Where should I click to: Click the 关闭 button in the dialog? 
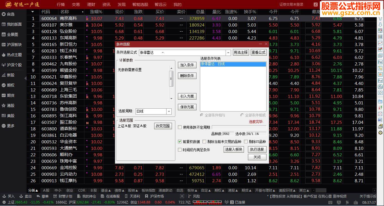tap(257, 157)
